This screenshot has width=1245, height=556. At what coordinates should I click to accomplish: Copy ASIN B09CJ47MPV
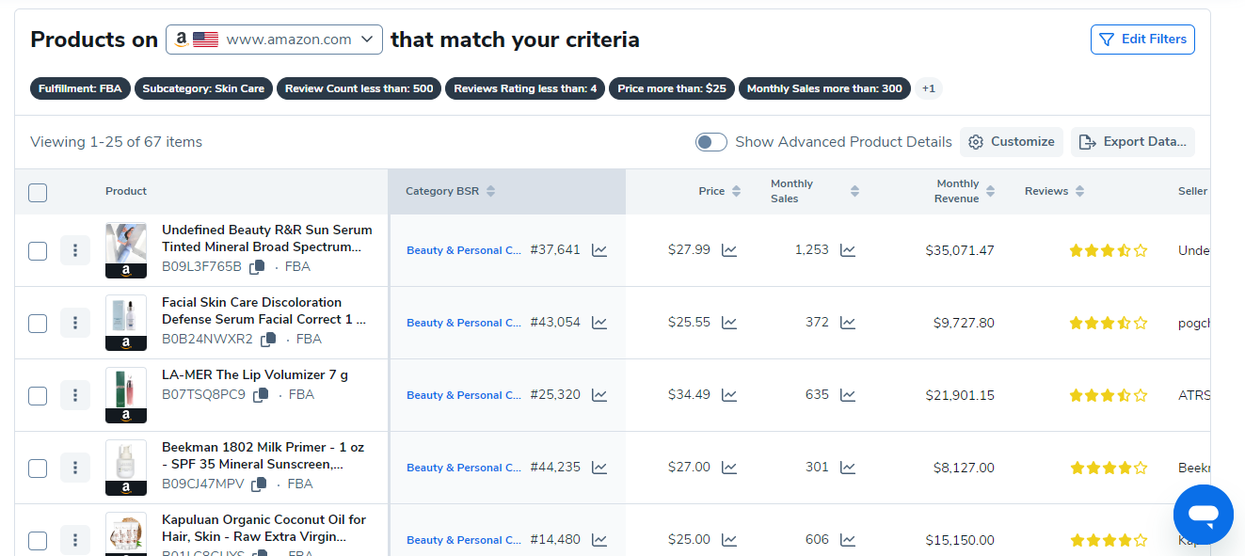259,485
